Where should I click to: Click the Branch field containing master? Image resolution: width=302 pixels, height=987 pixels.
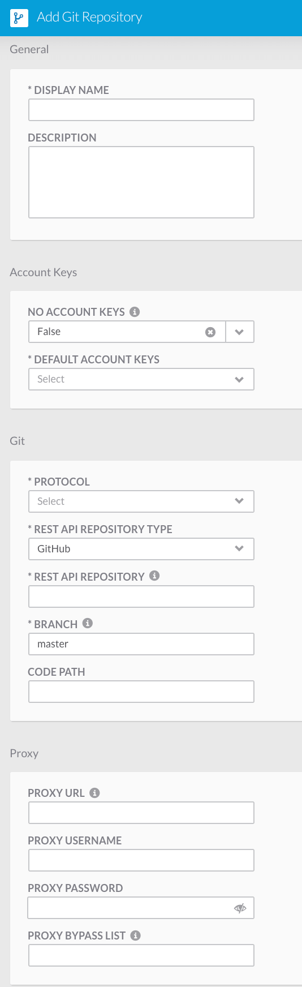[141, 644]
